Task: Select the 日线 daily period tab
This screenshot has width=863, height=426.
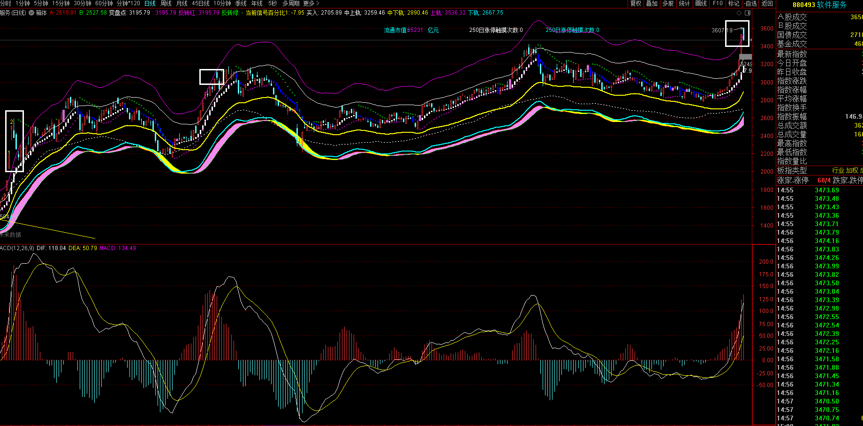Action: pyautogui.click(x=150, y=4)
